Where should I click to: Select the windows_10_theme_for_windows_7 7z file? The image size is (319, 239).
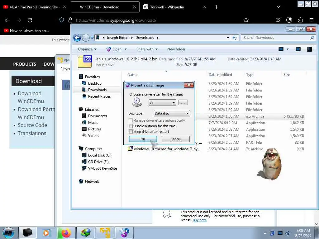pyautogui.click(x=168, y=149)
